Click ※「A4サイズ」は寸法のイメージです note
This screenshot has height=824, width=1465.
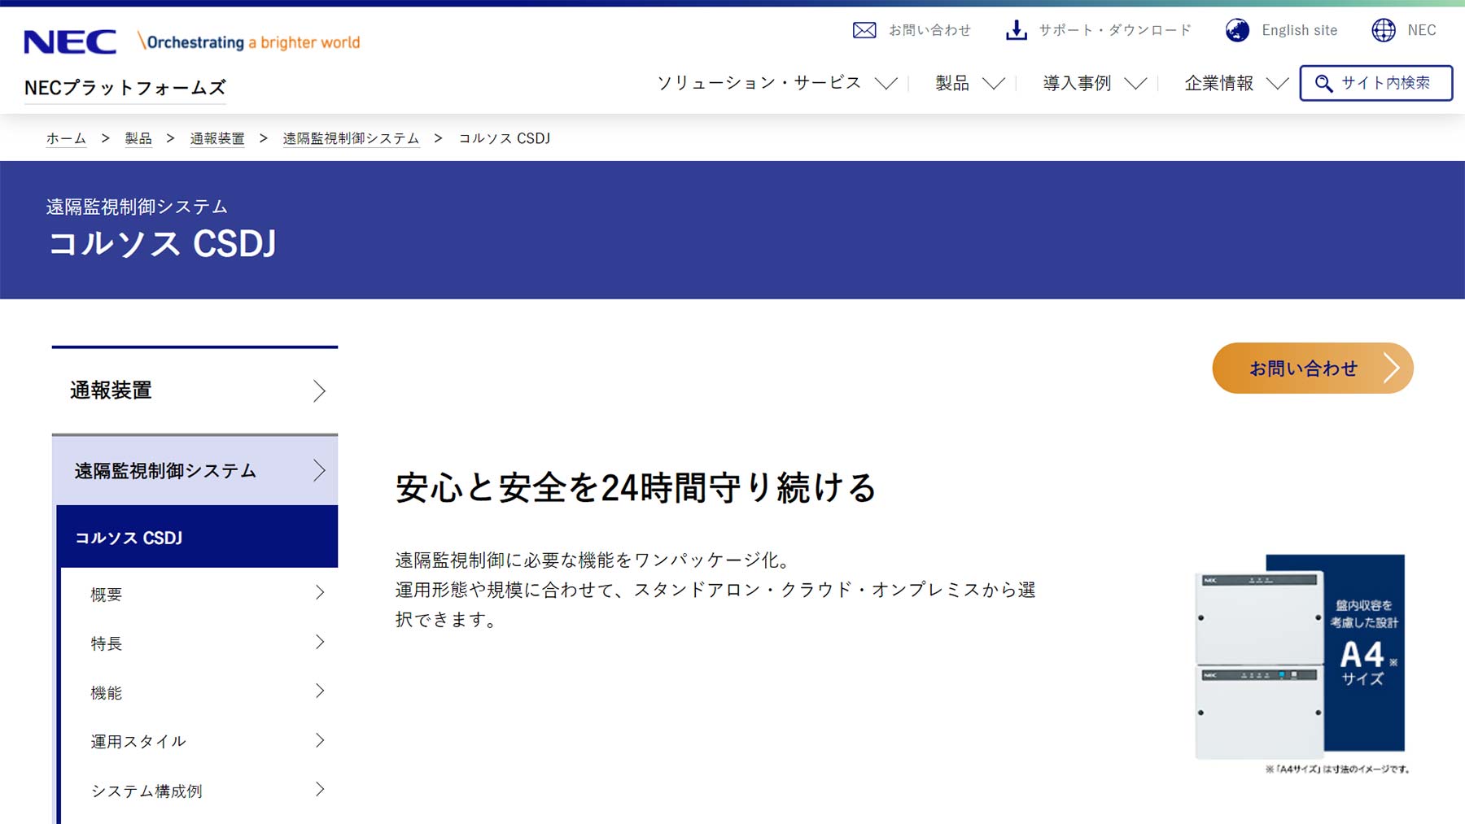[1337, 769]
